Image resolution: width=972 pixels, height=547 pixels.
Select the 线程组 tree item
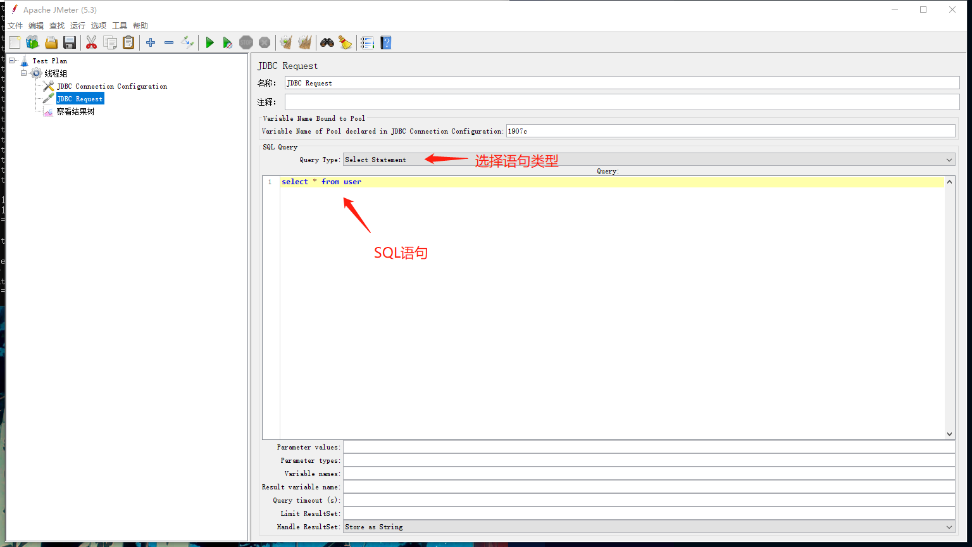(x=56, y=73)
